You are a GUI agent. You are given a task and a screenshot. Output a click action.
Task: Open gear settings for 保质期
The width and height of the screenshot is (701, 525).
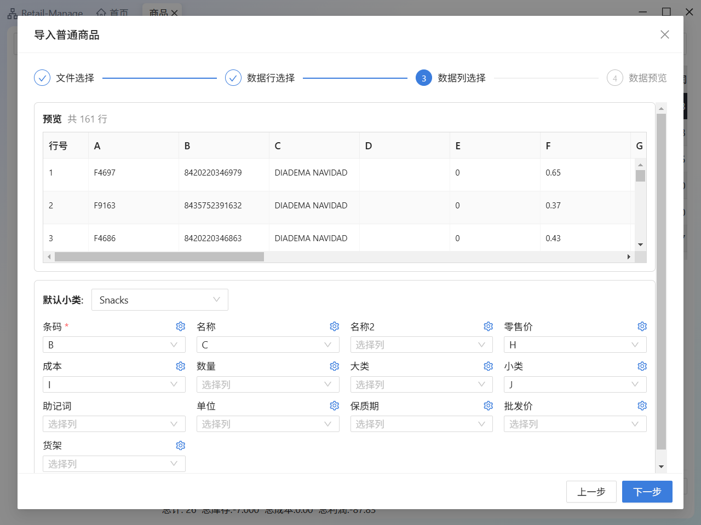[488, 406]
